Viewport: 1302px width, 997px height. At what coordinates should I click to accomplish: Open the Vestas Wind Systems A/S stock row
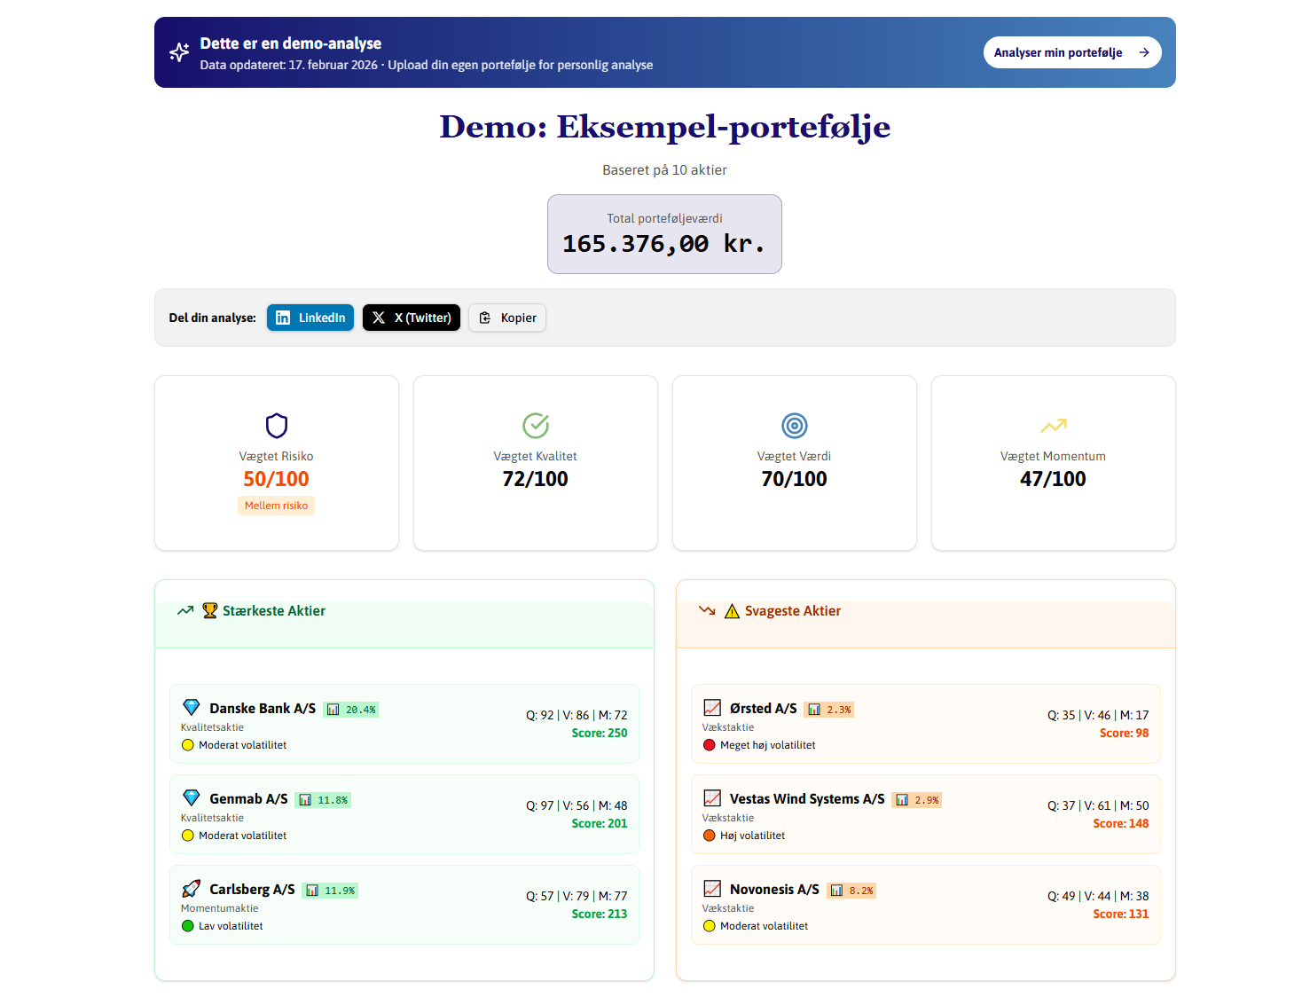pos(925,814)
